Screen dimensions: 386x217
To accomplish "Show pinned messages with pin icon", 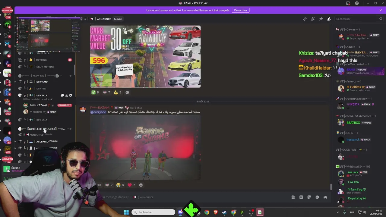I will tap(321, 19).
